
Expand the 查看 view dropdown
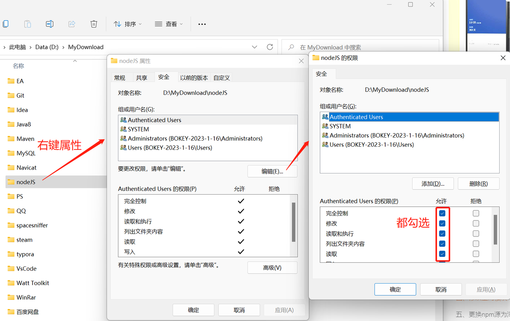tap(169, 24)
